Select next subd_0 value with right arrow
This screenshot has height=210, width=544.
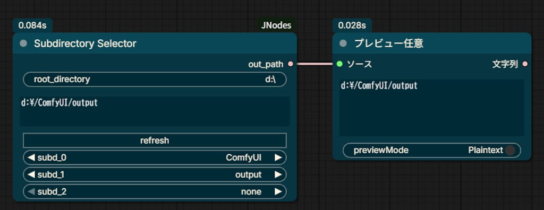point(278,157)
